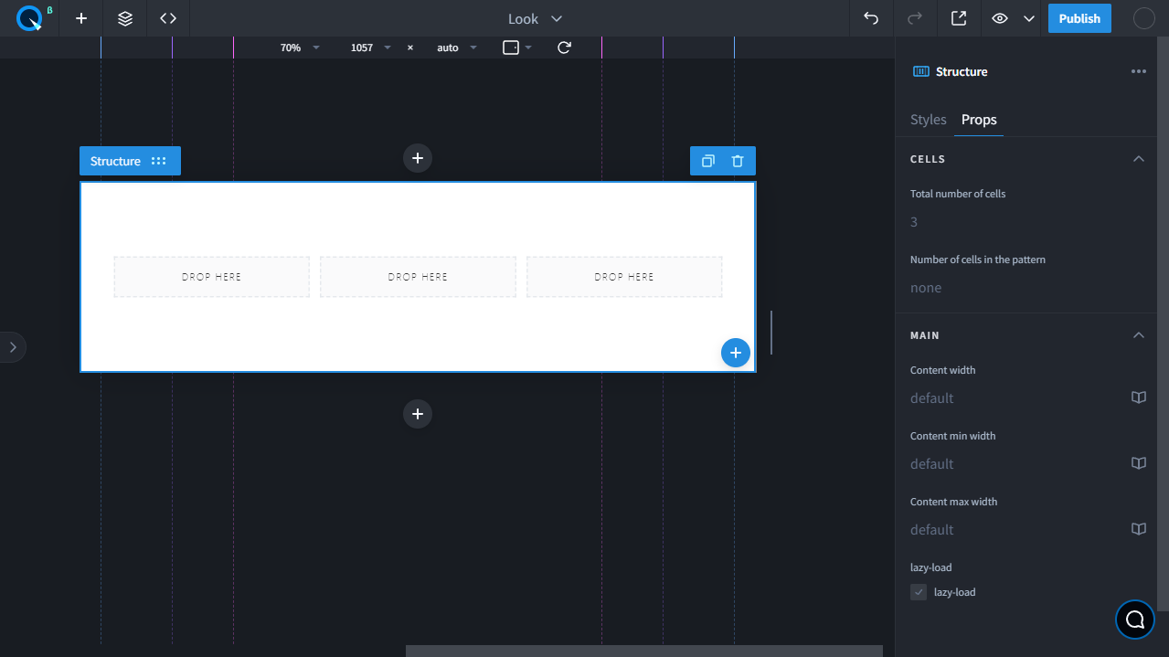This screenshot has width=1169, height=657.
Task: Click the canvas right-edge resize handle
Action: [x=771, y=333]
